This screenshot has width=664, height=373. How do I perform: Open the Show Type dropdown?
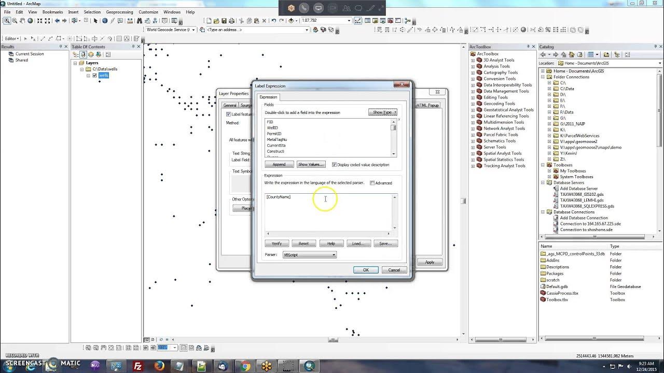[x=383, y=112]
